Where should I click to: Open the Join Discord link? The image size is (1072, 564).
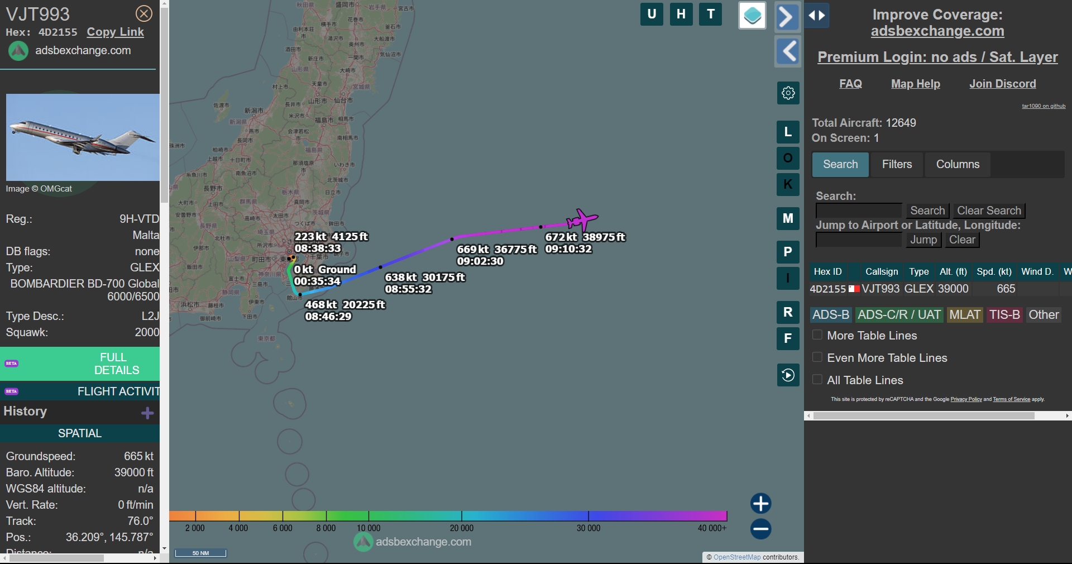pos(1003,84)
